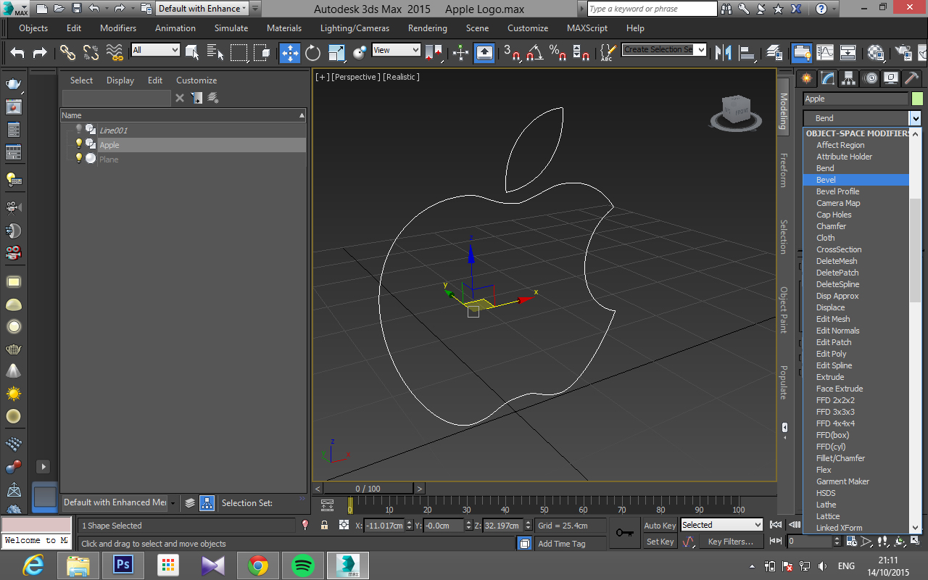Viewport: 928px width, 580px height.
Task: Click the Auto Key button
Action: 660,526
